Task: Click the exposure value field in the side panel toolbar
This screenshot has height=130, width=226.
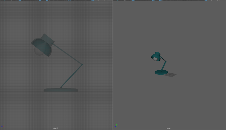Action: coord(82,0)
